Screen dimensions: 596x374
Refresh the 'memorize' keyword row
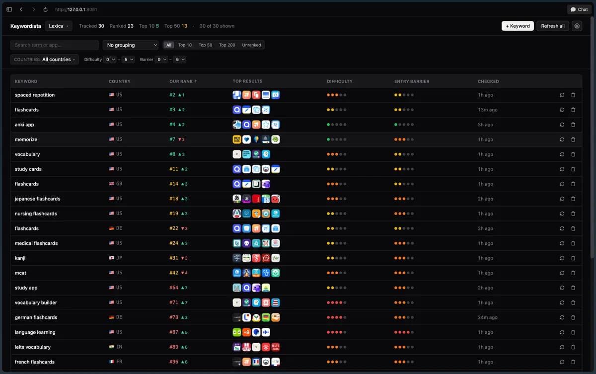click(x=562, y=140)
